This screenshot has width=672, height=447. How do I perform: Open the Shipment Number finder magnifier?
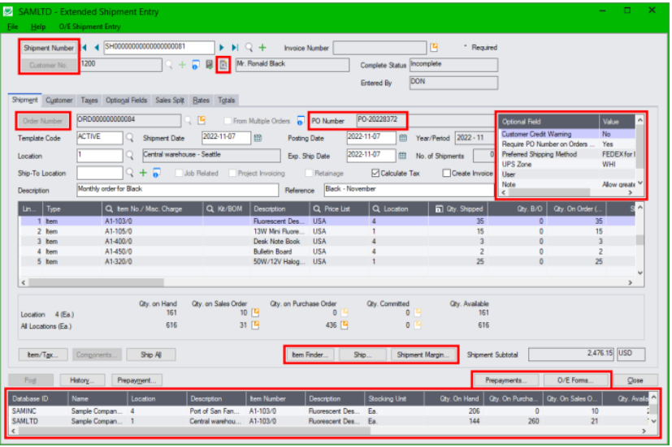click(249, 47)
